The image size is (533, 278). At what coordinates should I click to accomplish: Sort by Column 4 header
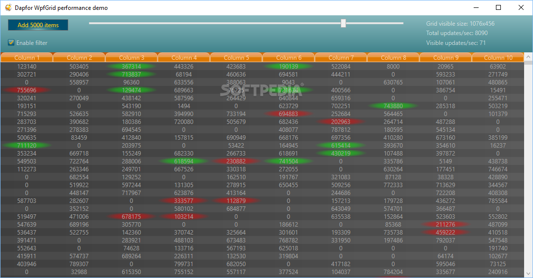click(x=184, y=58)
